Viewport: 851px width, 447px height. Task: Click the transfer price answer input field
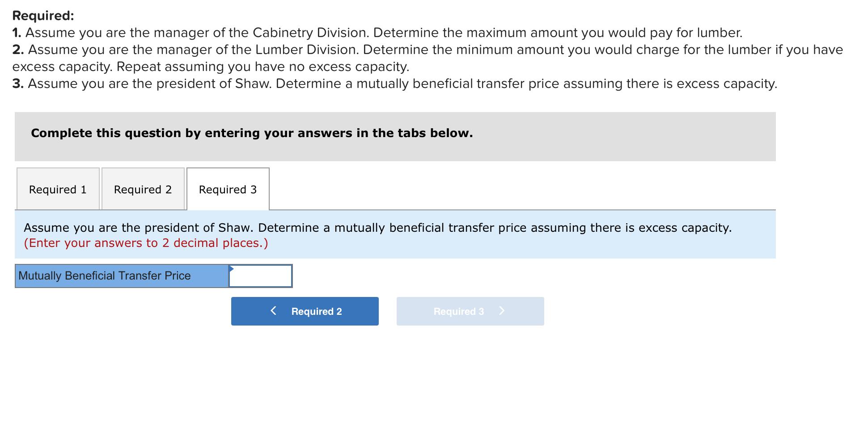tap(260, 276)
